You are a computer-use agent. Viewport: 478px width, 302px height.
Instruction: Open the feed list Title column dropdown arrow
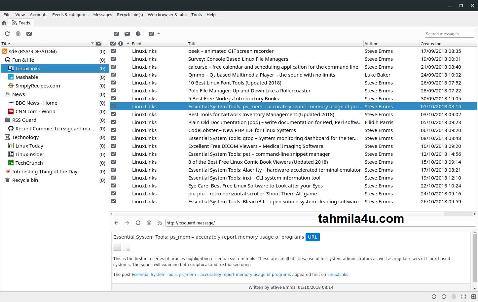(92, 43)
